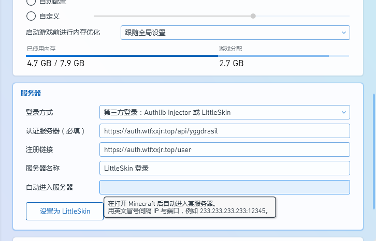The image size is (376, 241).
Task: Click the memory allocation slider handle
Action: click(253, 16)
